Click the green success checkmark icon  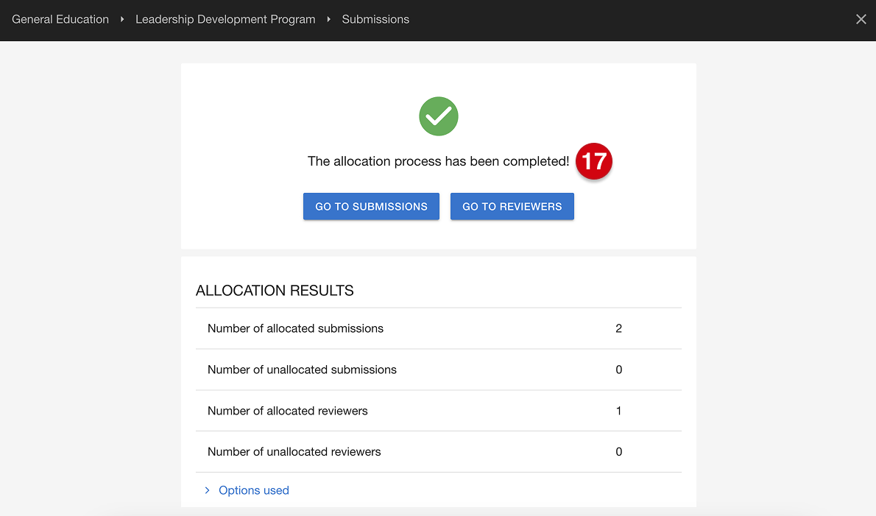tap(439, 116)
